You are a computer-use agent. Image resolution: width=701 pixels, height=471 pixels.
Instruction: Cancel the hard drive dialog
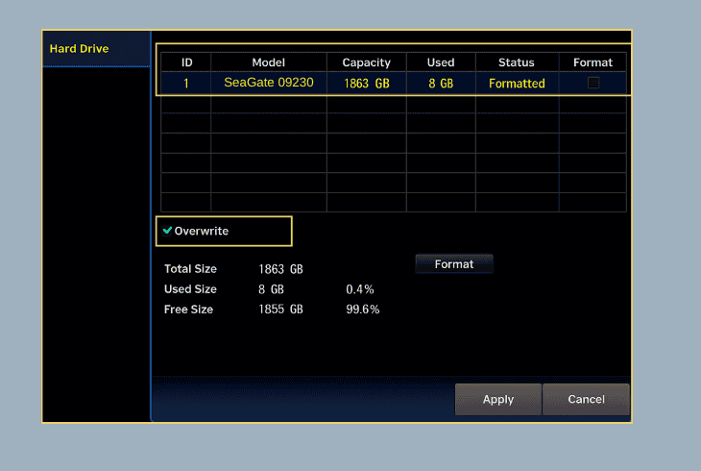click(x=586, y=399)
